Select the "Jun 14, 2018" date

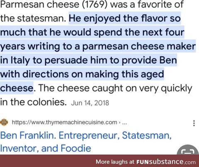90,103
